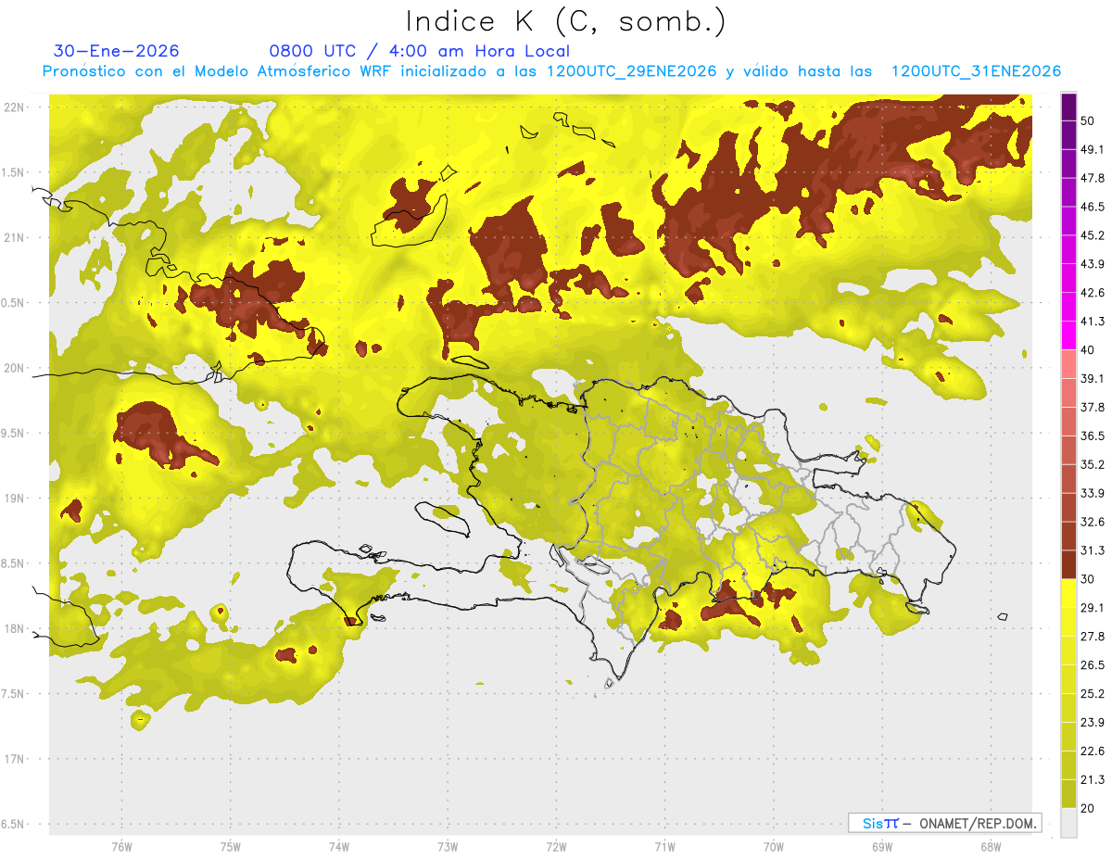1112x859 pixels.
Task: Click initialization time '1200UTC_29ENE2026'
Action: tap(632, 70)
